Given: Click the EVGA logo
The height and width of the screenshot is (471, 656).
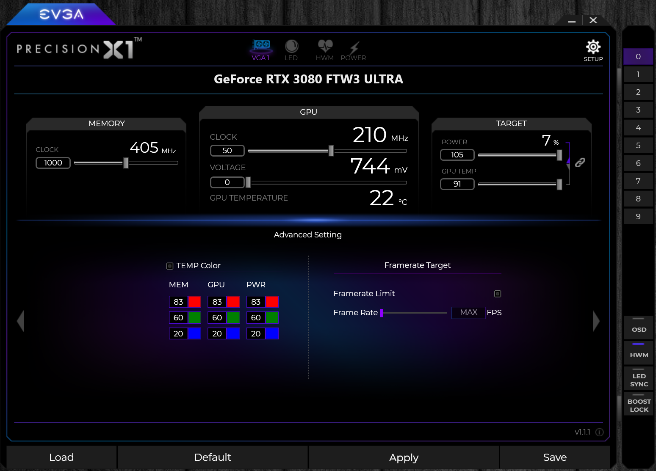Looking at the screenshot, I should coord(61,14).
